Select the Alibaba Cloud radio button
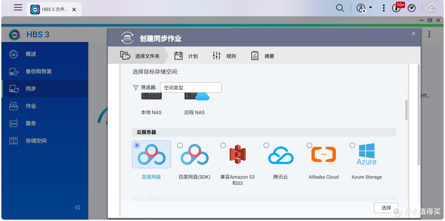 pyautogui.click(x=309, y=145)
